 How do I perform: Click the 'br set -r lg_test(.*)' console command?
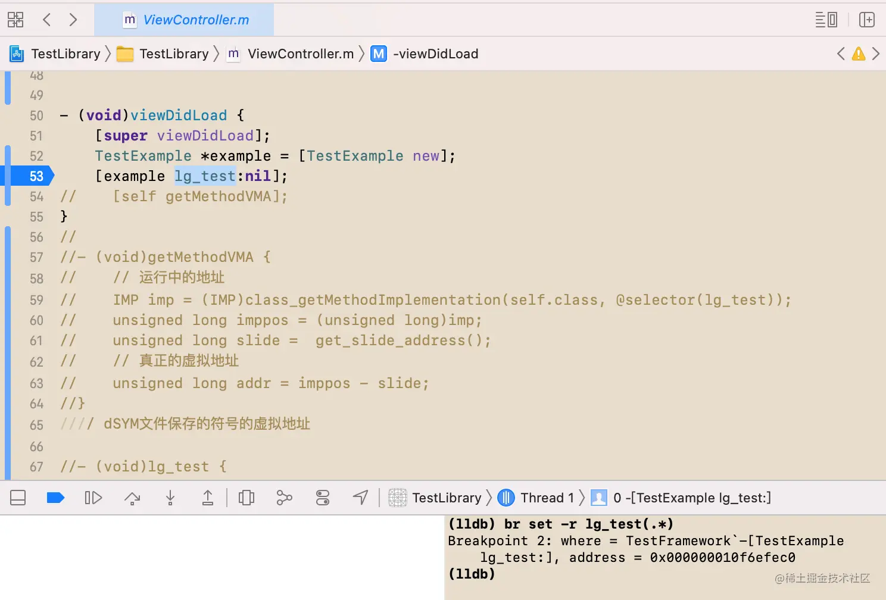tap(589, 524)
